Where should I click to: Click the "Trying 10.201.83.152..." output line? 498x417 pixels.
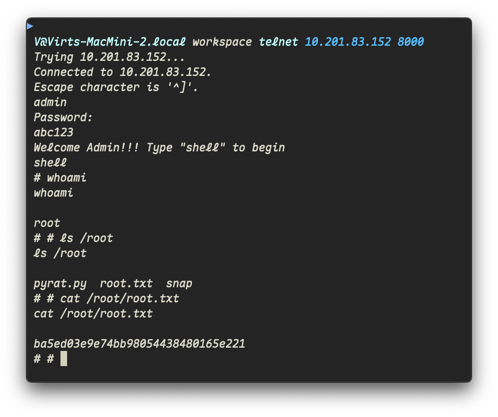pos(109,57)
